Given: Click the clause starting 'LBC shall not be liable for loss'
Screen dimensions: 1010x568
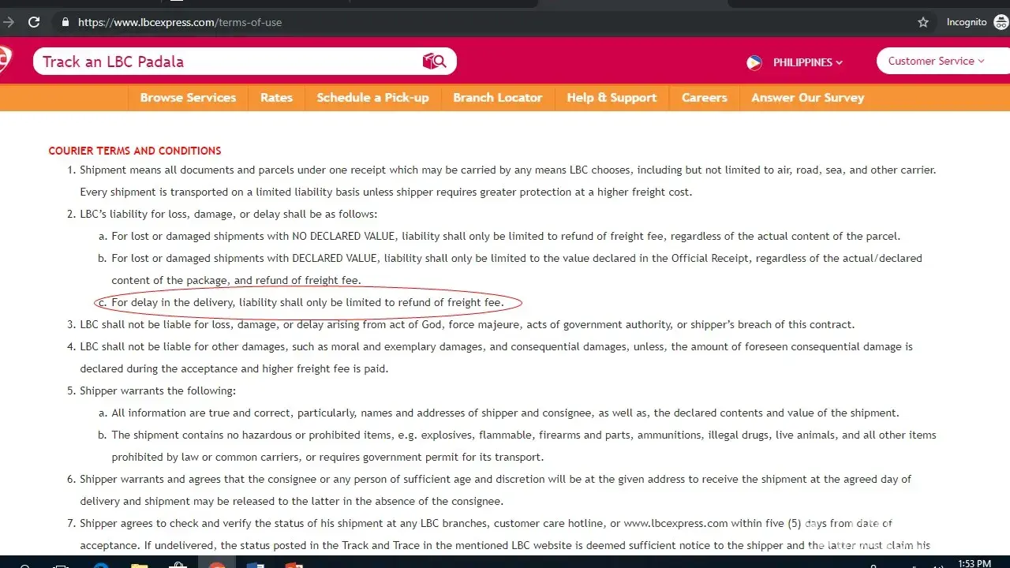Looking at the screenshot, I should click(x=467, y=324).
